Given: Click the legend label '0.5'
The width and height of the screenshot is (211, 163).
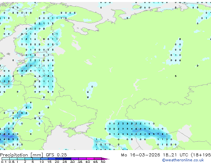Looking at the screenshot, I should tap(12, 162).
